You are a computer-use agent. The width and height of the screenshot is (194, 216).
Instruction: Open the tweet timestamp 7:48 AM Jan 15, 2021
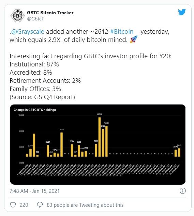coord(35,191)
